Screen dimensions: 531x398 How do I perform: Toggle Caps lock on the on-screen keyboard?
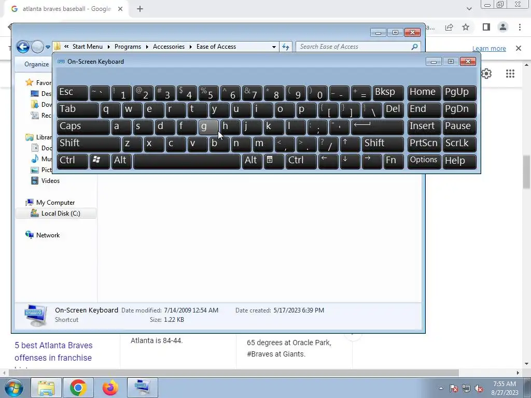pyautogui.click(x=83, y=127)
